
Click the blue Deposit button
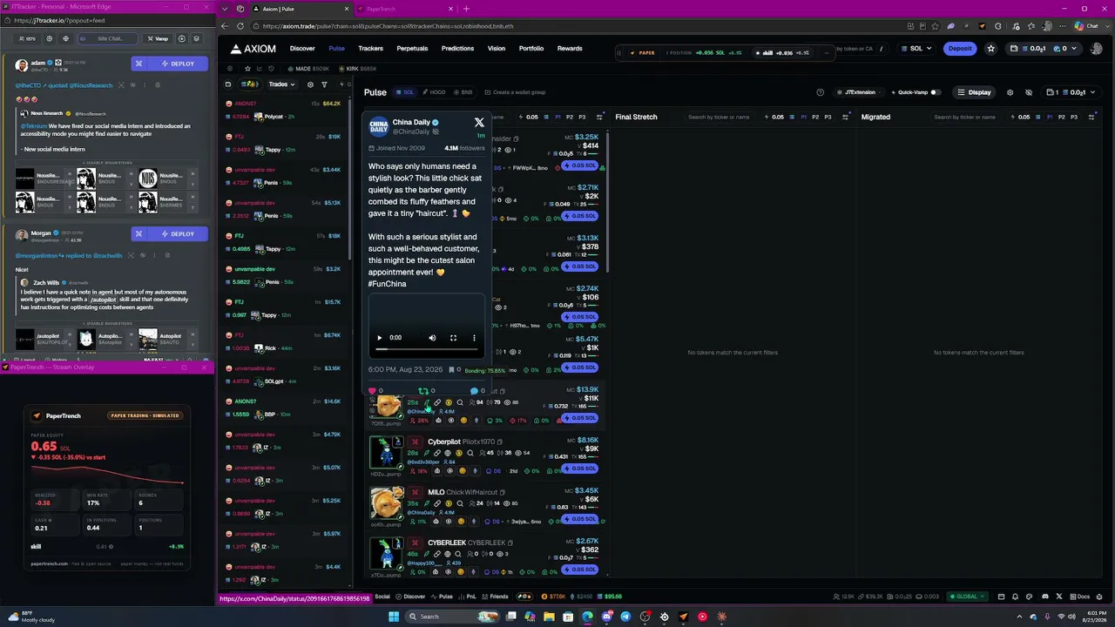pos(960,49)
